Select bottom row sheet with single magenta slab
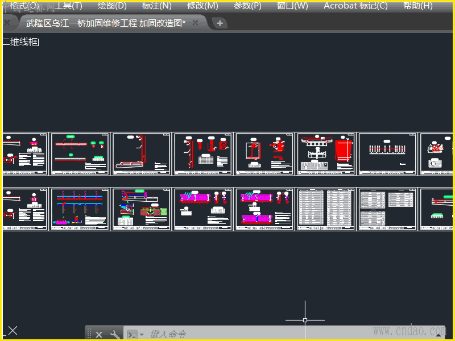This screenshot has height=341, width=455. (203, 209)
